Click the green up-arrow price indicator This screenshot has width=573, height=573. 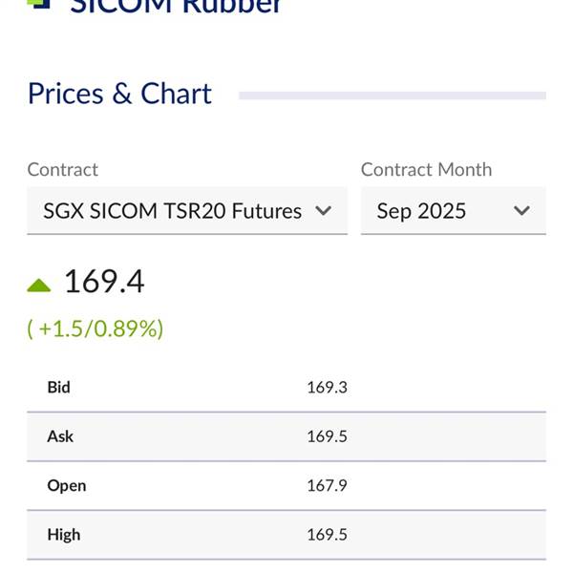(39, 286)
